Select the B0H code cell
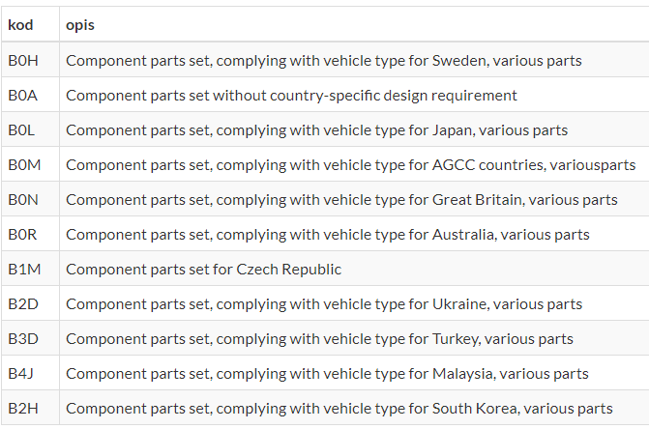The image size is (649, 429). [22, 60]
